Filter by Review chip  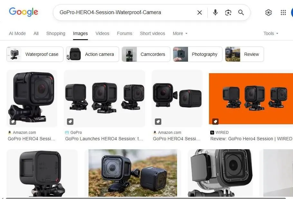[x=244, y=54]
